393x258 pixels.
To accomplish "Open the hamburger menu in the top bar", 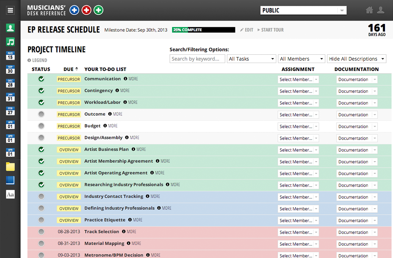I will click(10, 10).
